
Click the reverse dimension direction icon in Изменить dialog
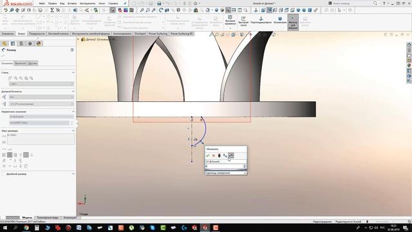click(225, 156)
